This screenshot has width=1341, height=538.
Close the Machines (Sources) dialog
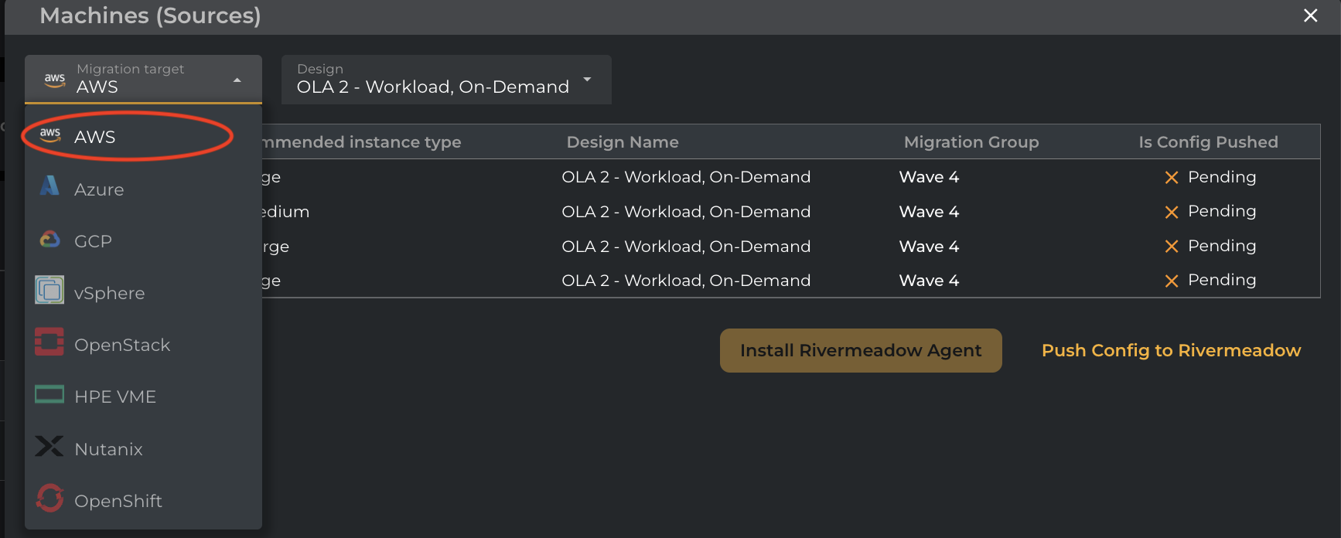(1310, 15)
